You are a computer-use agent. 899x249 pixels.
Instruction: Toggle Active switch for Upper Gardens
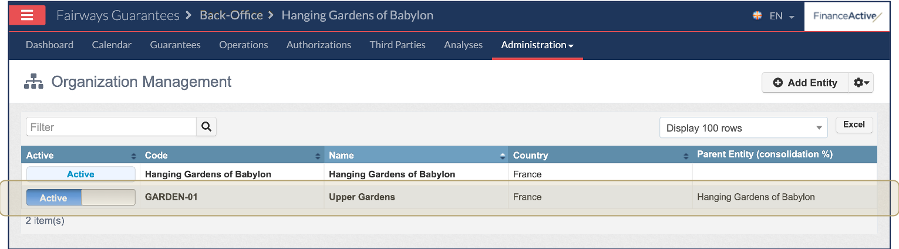tap(80, 198)
